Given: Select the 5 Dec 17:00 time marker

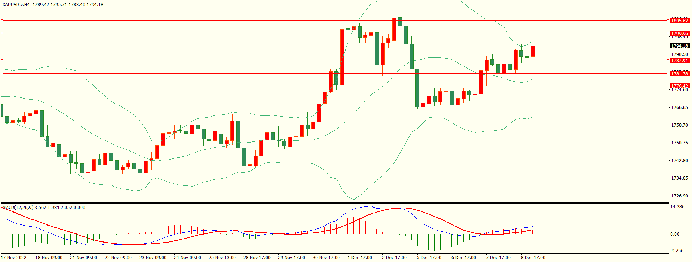Looking at the screenshot, I should [x=429, y=257].
